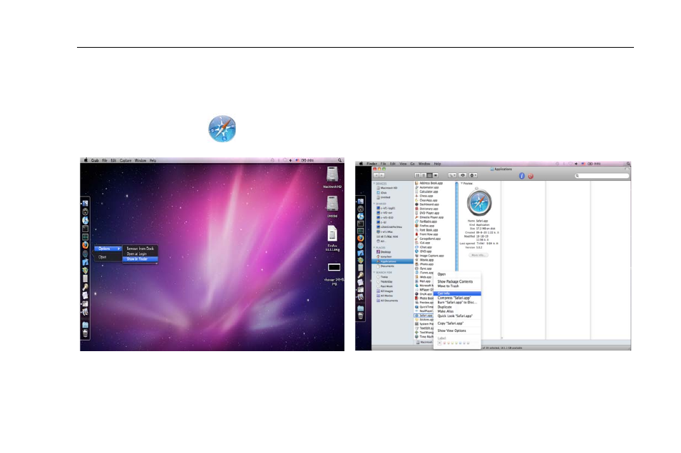
Task: Click the Quick Look eye button in the Finder toolbar
Action: click(x=463, y=175)
